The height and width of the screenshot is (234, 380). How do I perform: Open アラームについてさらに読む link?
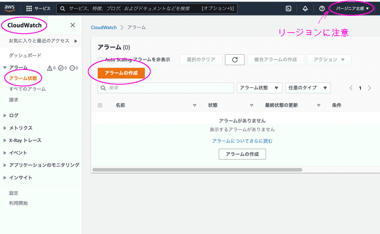242,141
